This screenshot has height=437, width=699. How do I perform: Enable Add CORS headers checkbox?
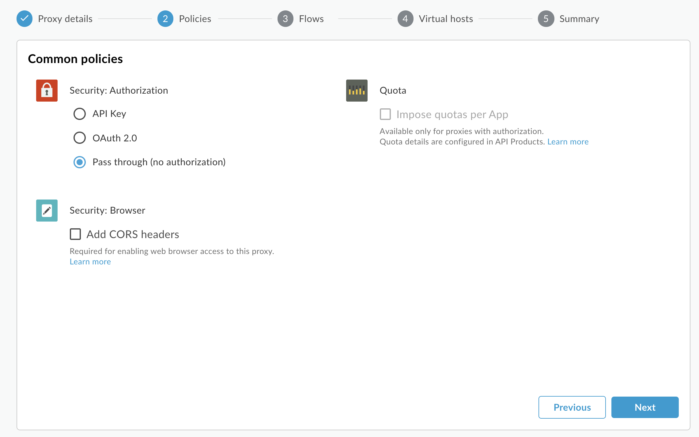[76, 233]
